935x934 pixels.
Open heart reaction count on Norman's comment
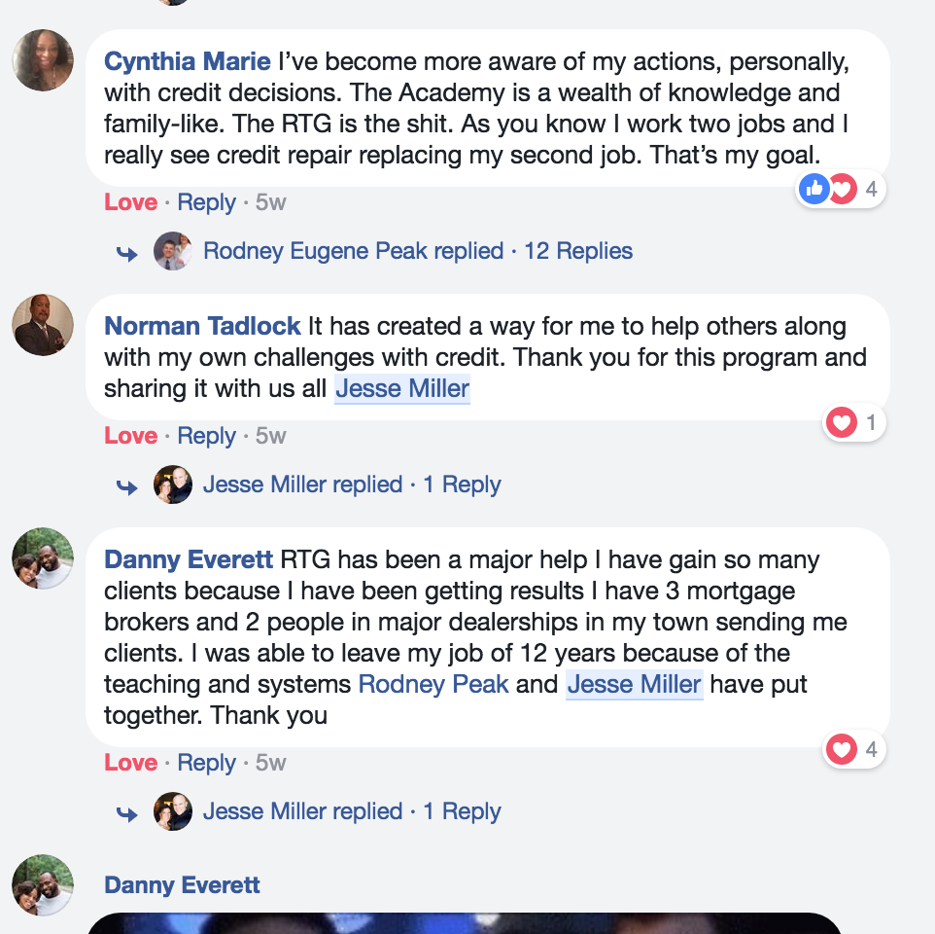point(854,422)
